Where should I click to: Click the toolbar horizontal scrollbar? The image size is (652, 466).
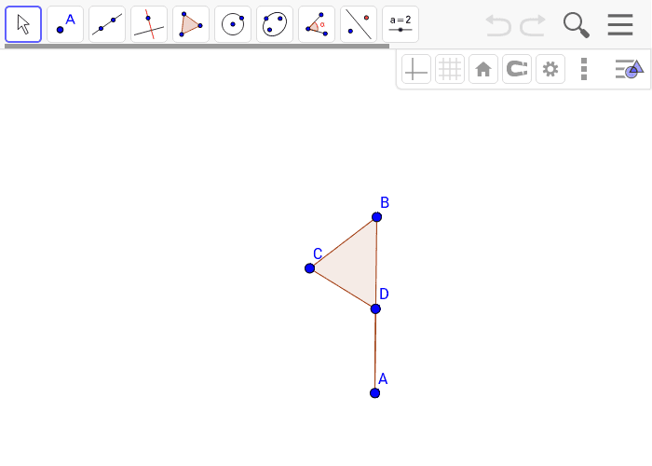tap(197, 47)
